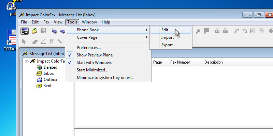Expand the Phone Book submenu arrow
The image size is (273, 136).
click(x=147, y=30)
